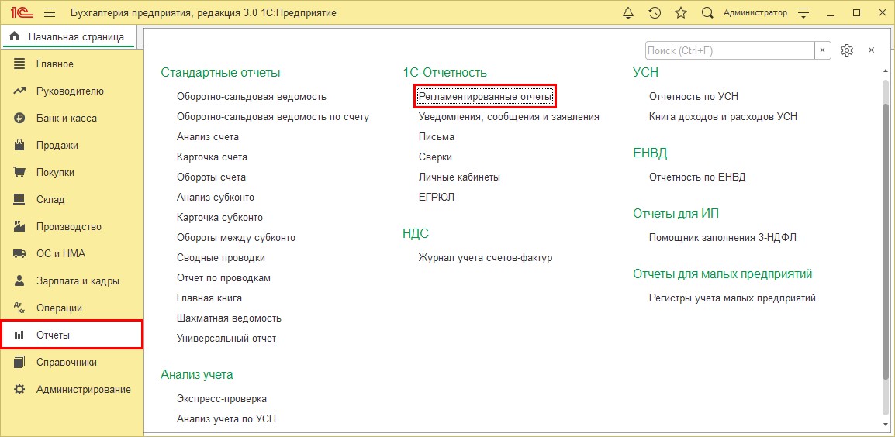Open Карточка счета report

212,157
